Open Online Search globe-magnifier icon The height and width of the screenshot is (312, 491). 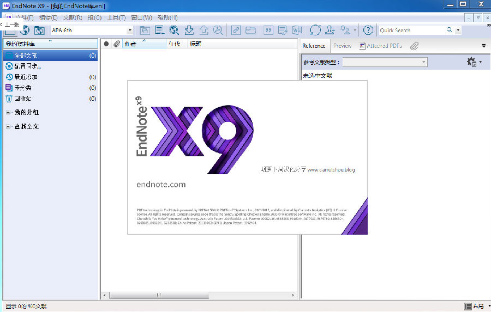pyautogui.click(x=174, y=30)
